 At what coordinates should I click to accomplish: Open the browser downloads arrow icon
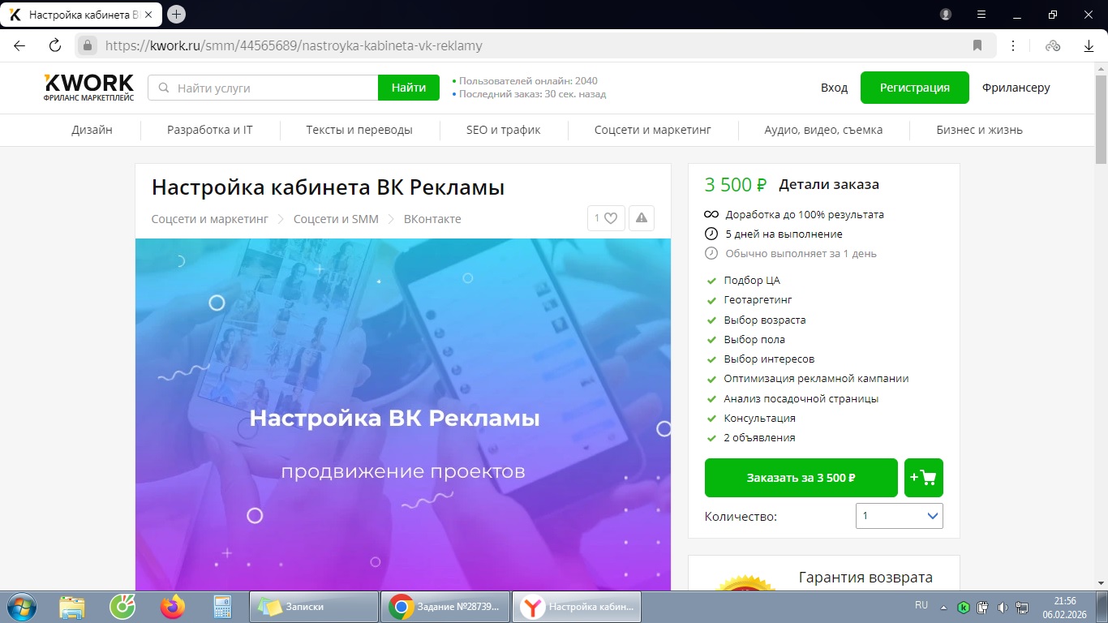point(1089,45)
